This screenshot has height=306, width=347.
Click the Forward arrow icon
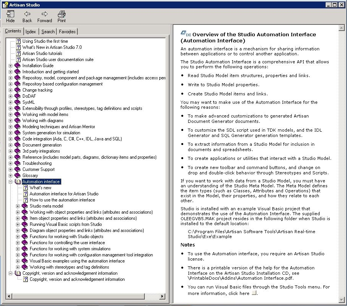point(45,14)
